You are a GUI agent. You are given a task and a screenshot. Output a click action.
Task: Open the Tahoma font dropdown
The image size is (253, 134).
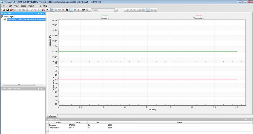click(113, 10)
